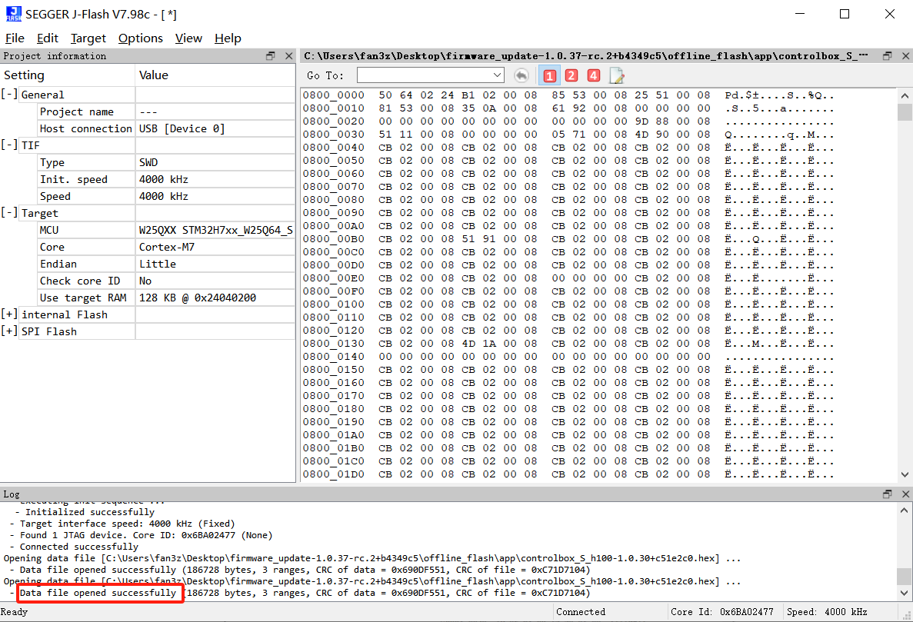Collapse the Target settings group

coord(8,213)
